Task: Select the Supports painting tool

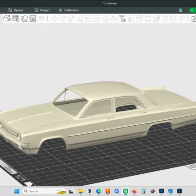Action: pyautogui.click(x=105, y=18)
